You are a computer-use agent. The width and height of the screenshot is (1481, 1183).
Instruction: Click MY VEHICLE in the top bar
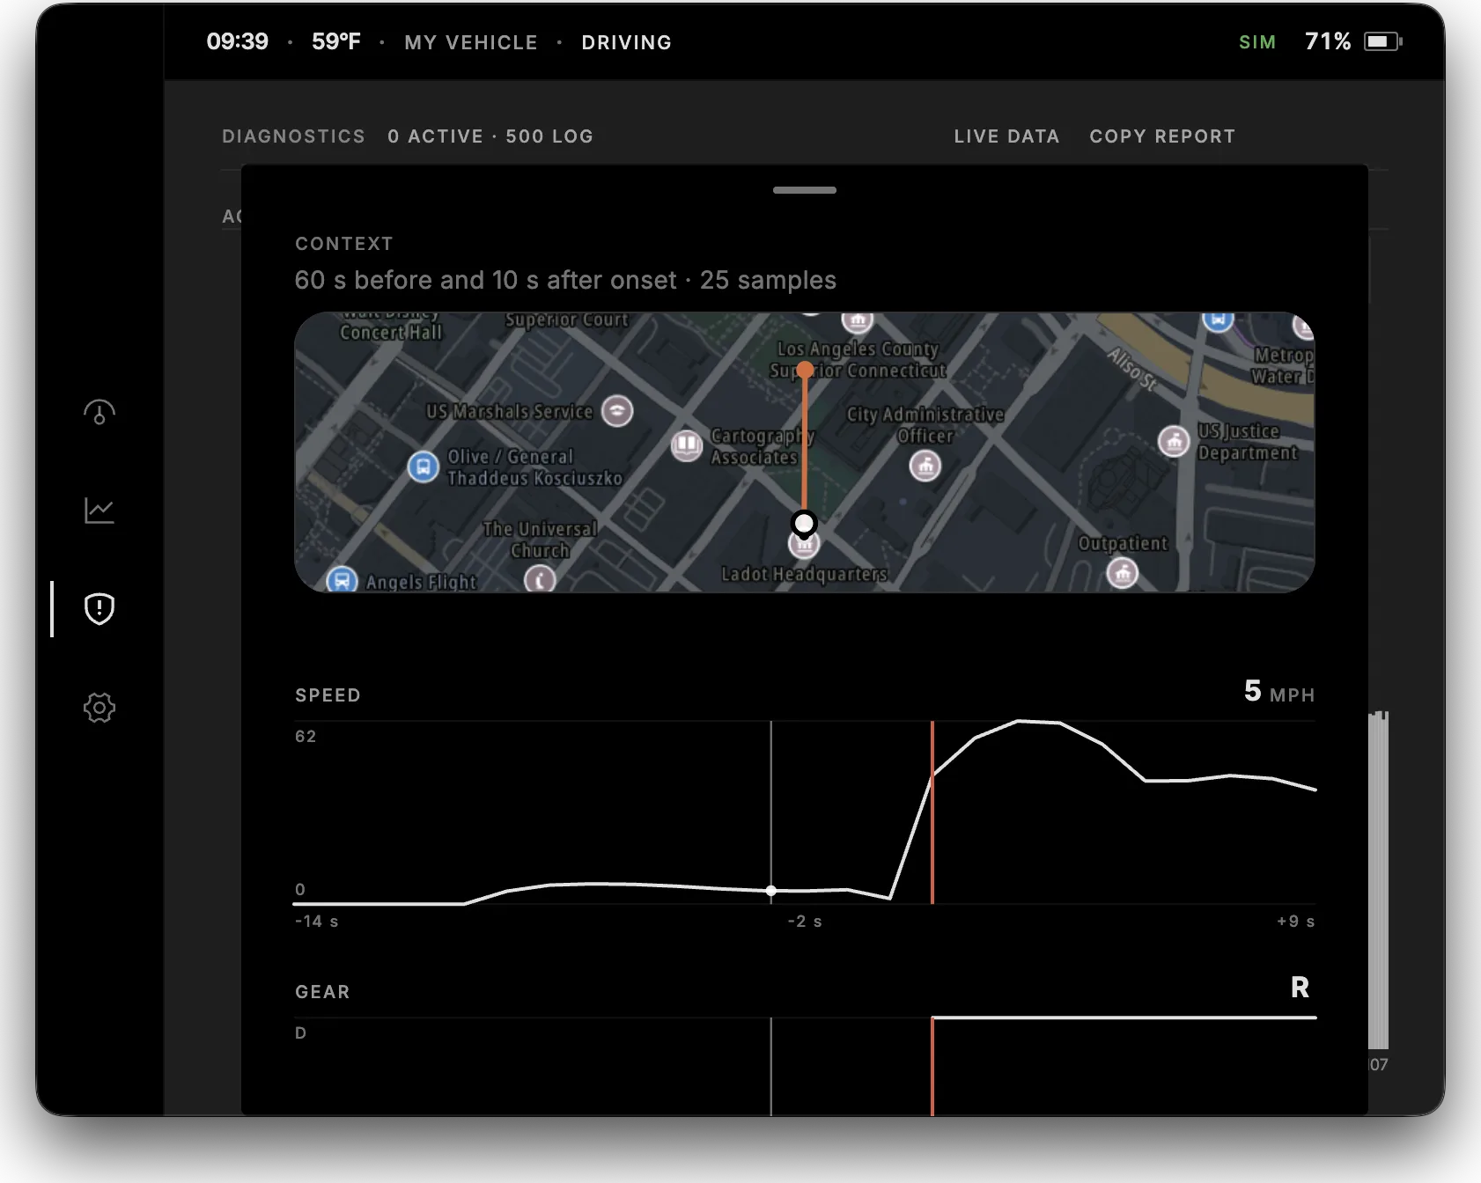pos(471,42)
